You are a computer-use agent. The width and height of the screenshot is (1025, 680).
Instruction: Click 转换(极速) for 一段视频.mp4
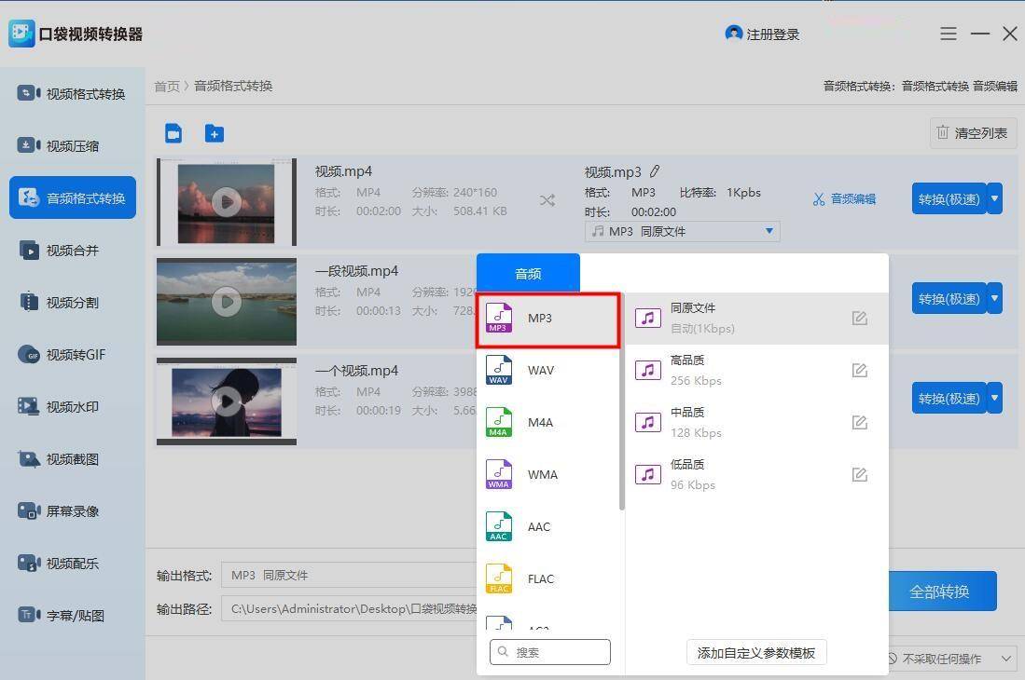point(949,299)
